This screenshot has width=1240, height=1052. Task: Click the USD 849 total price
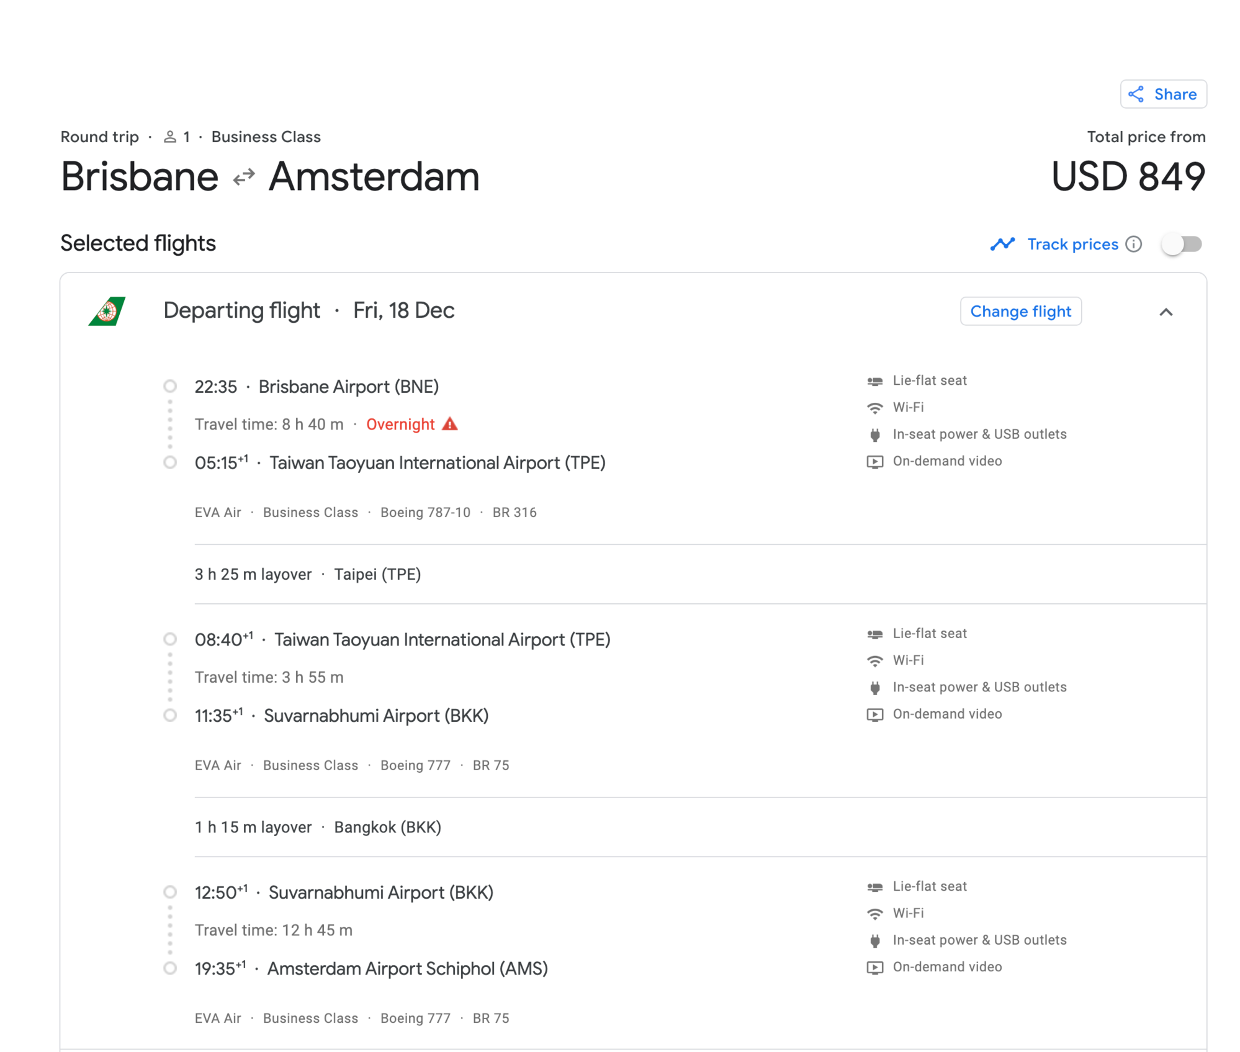click(1128, 177)
